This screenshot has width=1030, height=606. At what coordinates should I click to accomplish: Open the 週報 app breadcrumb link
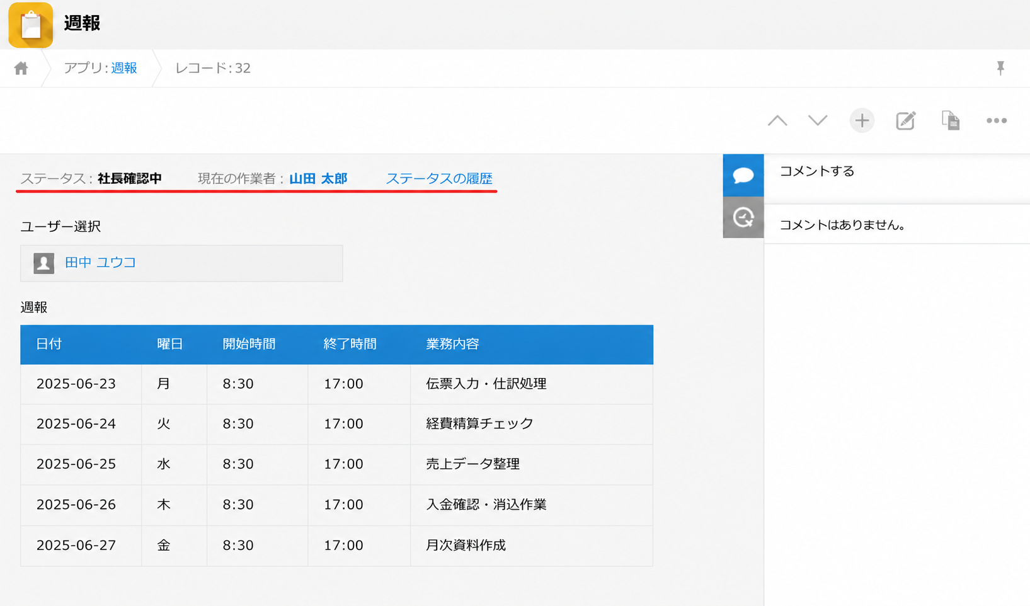point(124,68)
